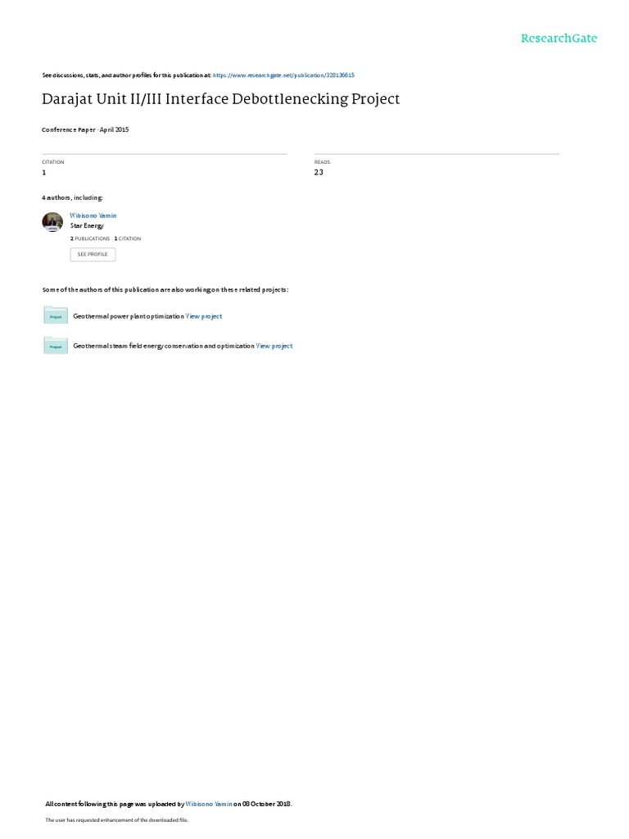Click the enhancement request notice at the bottom

pos(116,819)
